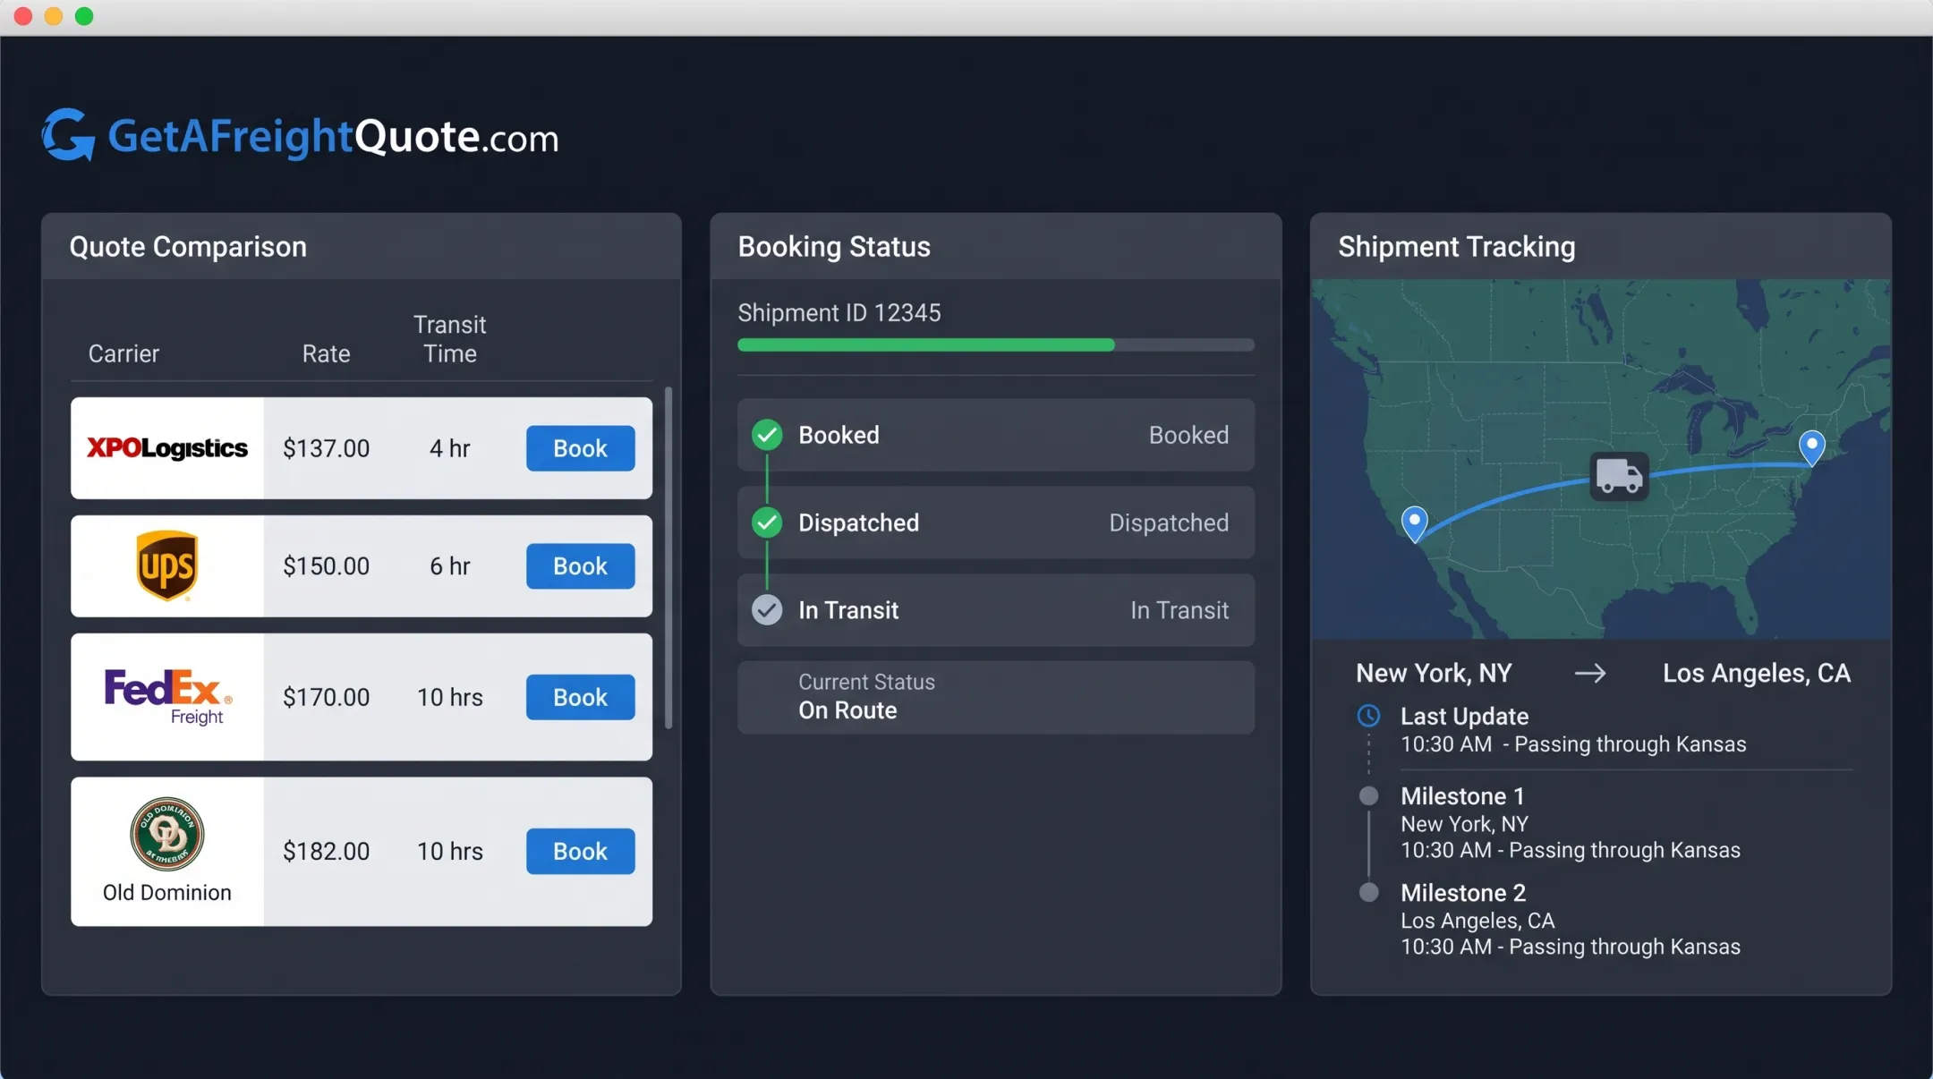Click the Milestone 2 title

pyautogui.click(x=1463, y=893)
